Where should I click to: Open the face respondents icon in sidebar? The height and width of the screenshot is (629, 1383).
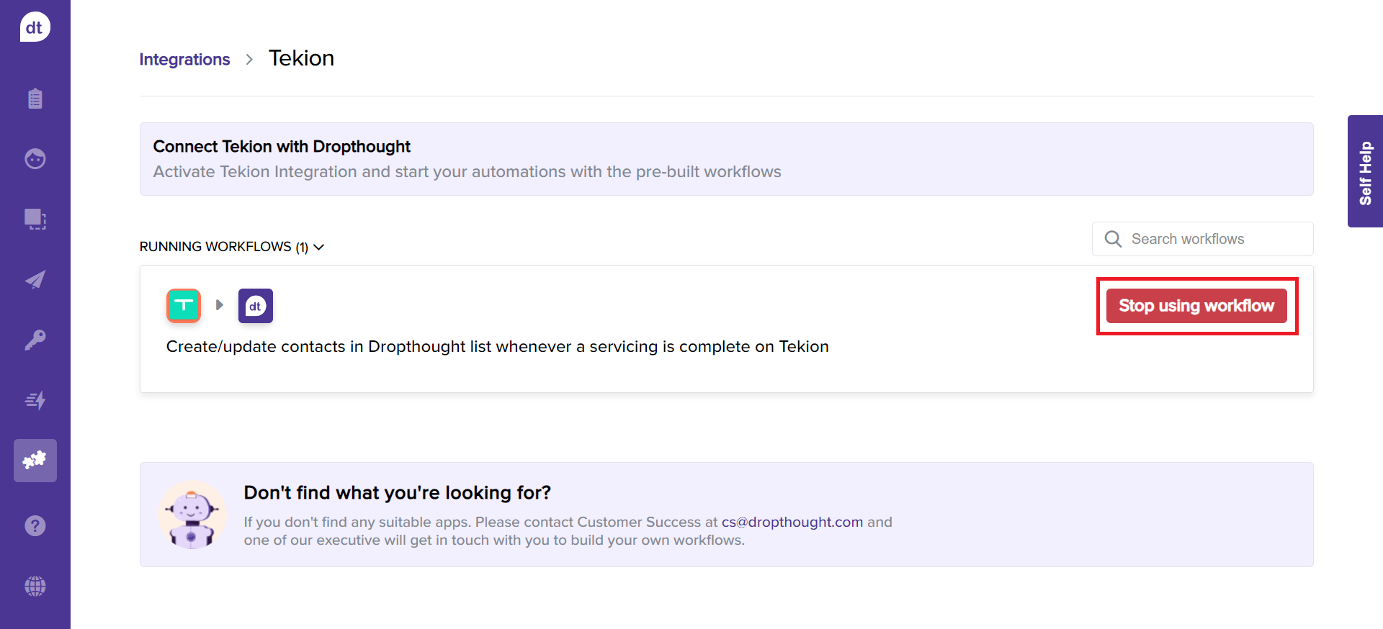(x=35, y=158)
